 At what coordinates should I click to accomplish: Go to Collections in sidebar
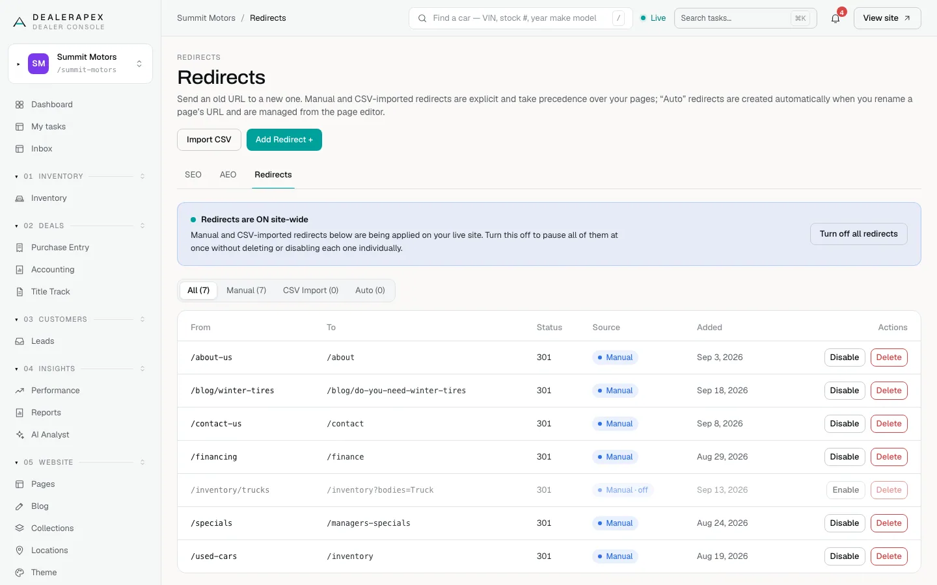(81, 528)
